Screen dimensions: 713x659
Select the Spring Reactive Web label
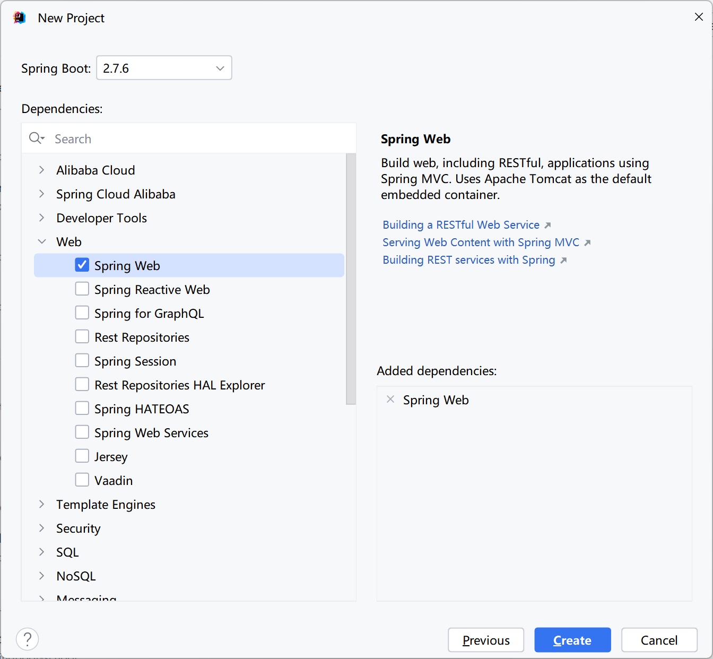(x=152, y=290)
